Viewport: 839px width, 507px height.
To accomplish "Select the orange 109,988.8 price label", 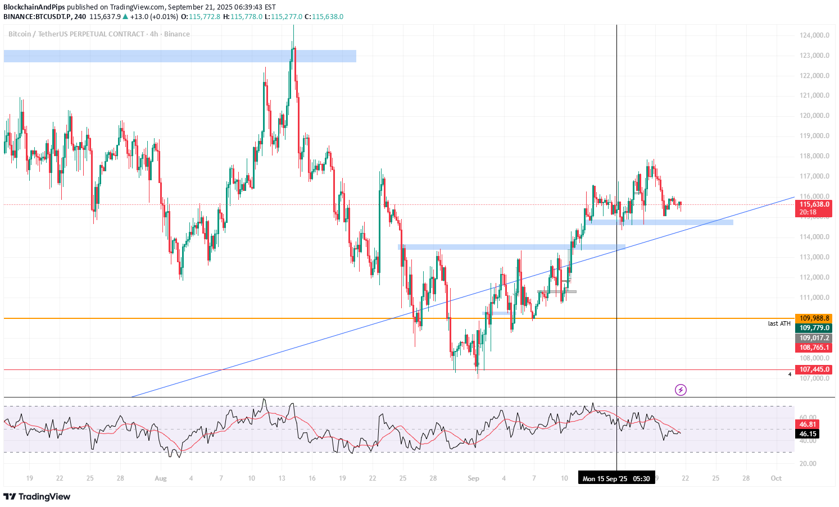I will [814, 318].
